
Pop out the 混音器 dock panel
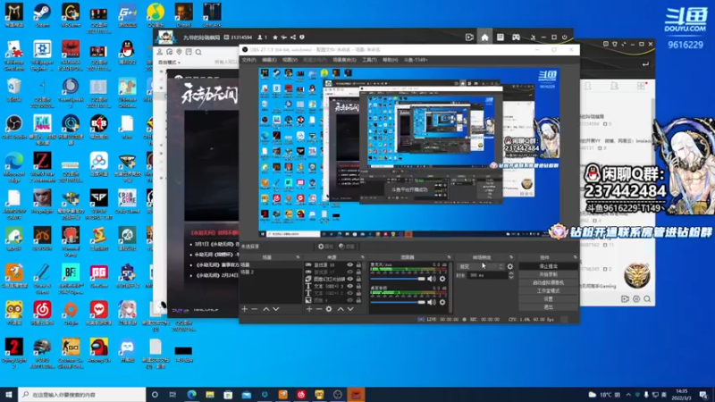(449, 257)
